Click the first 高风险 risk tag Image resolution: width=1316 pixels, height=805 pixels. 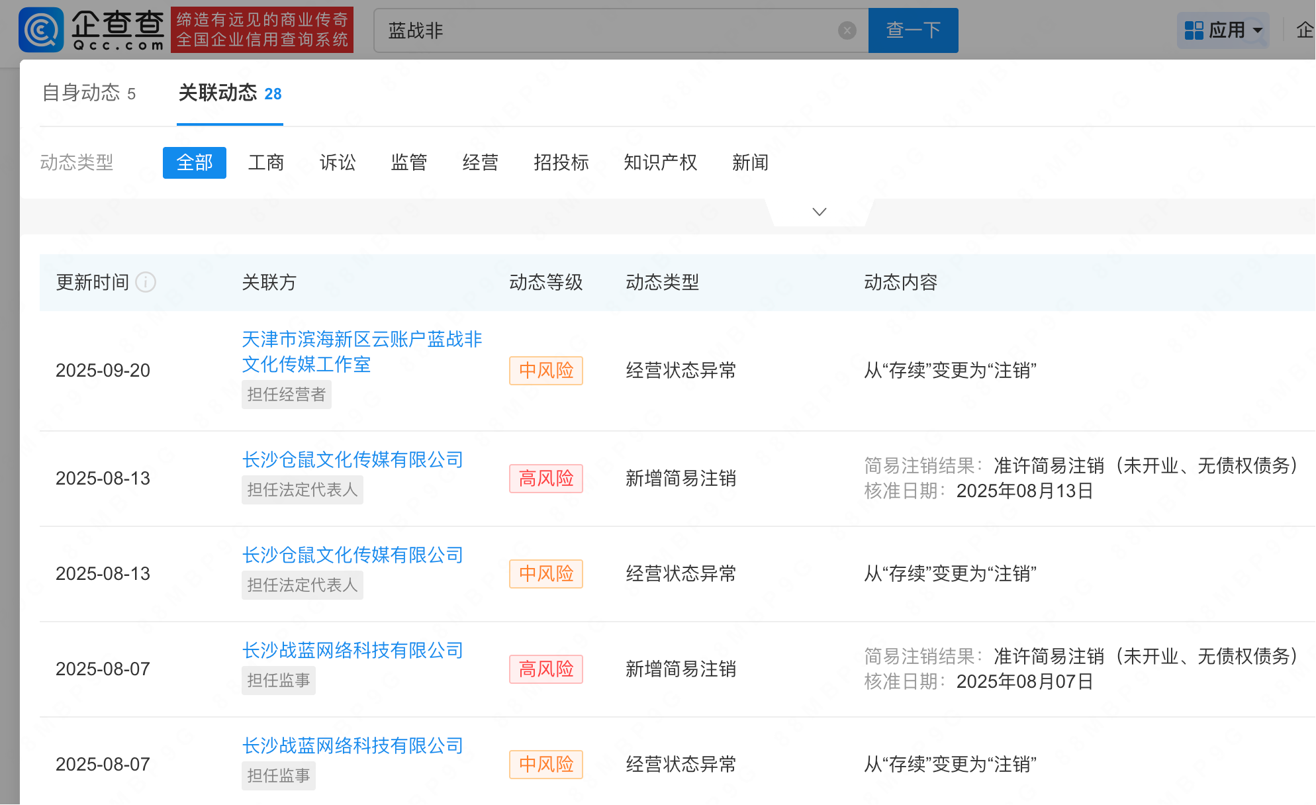point(545,479)
